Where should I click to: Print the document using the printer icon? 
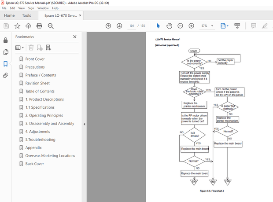click(39, 26)
